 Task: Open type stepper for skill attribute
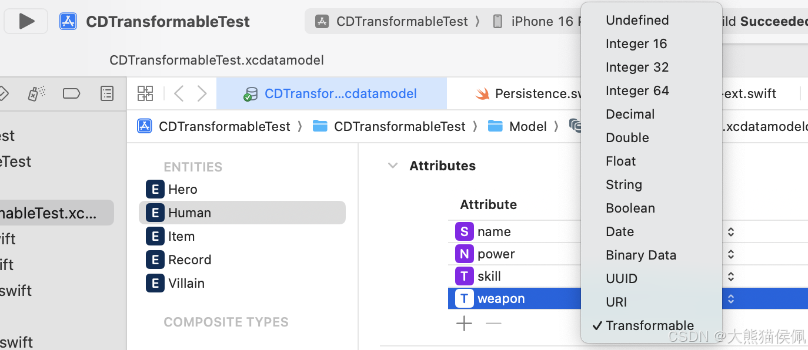pos(730,277)
